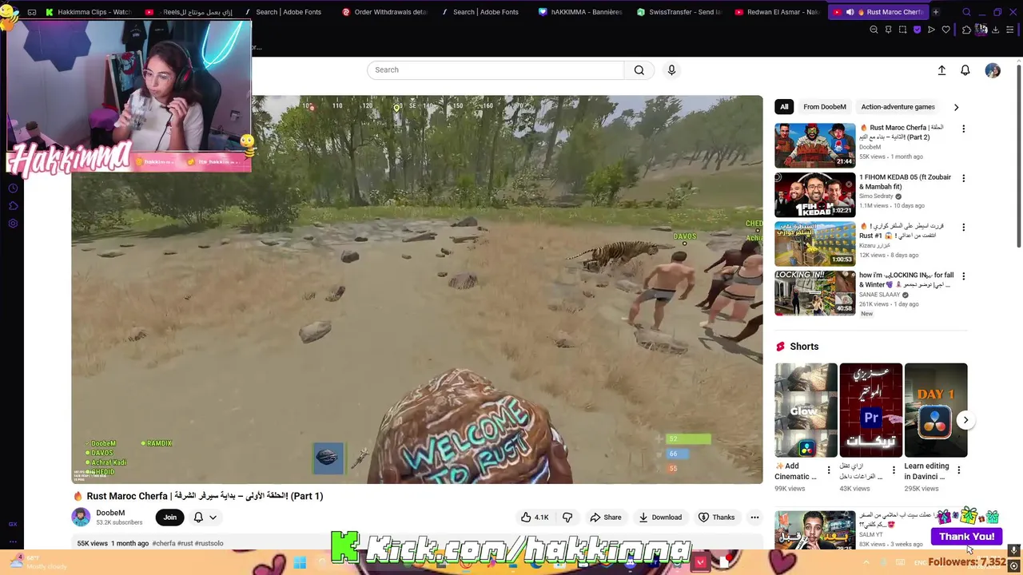Switch to Hakkimma Clips browser tab
This screenshot has width=1023, height=575.
(90, 12)
